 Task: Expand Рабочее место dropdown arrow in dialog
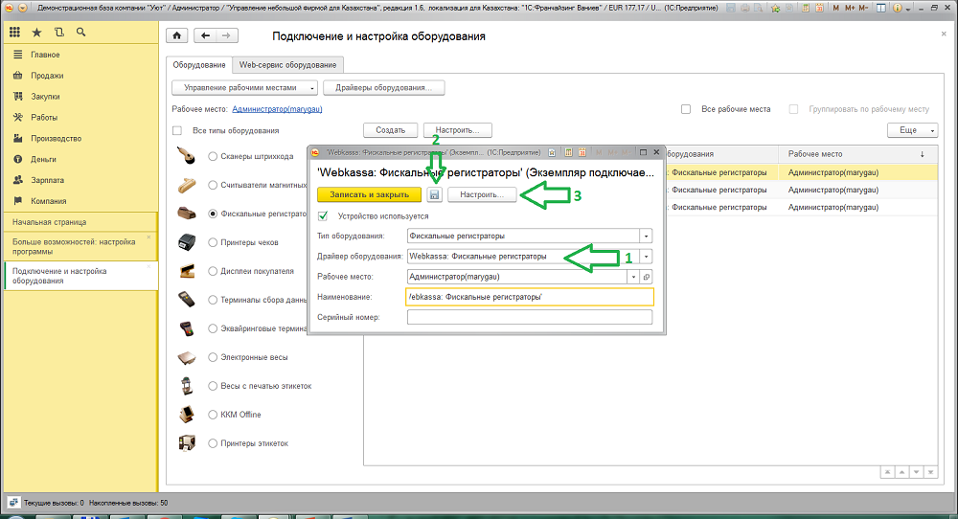point(633,277)
